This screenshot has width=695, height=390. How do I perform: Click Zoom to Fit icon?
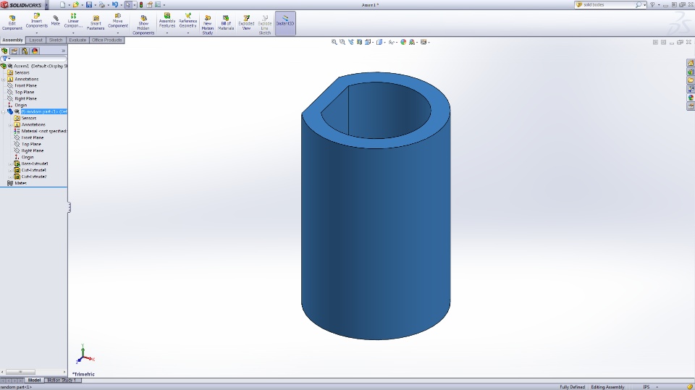click(334, 42)
